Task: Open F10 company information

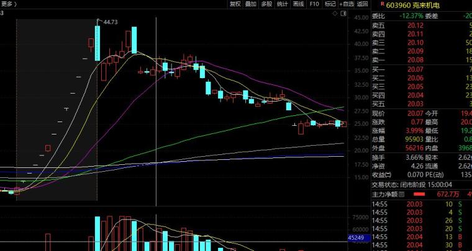Action: coord(314,4)
